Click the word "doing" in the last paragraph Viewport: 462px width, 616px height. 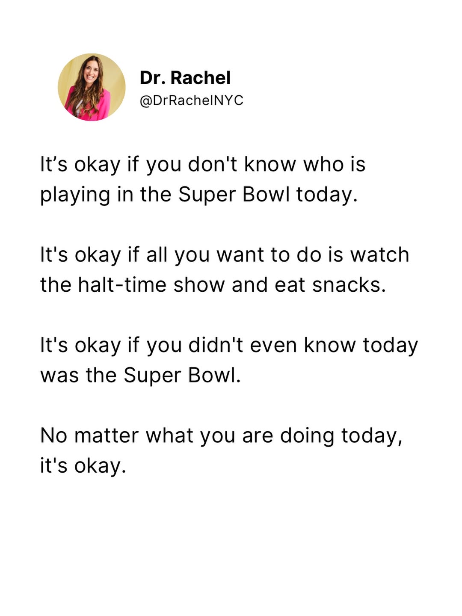(307, 436)
